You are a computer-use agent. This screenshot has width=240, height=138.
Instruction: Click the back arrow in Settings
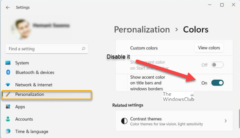(8, 7)
